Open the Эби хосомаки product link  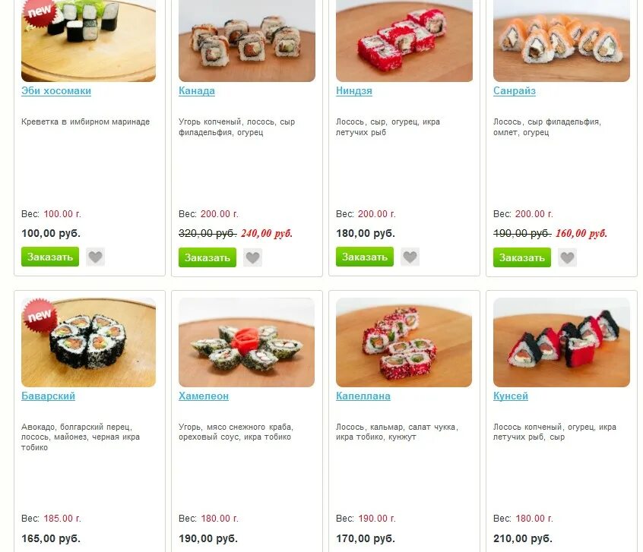click(56, 91)
